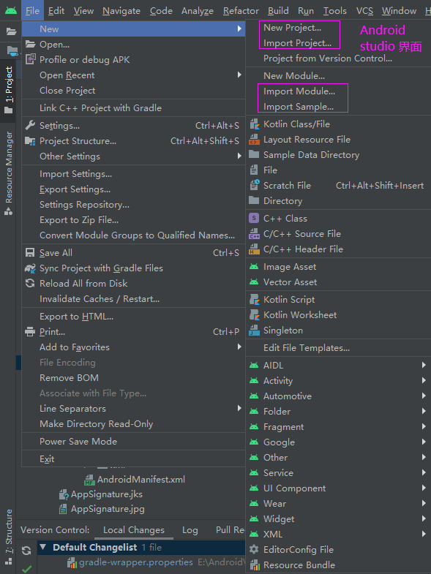Click the Sync Project with Gradle elephant icon

[30, 268]
